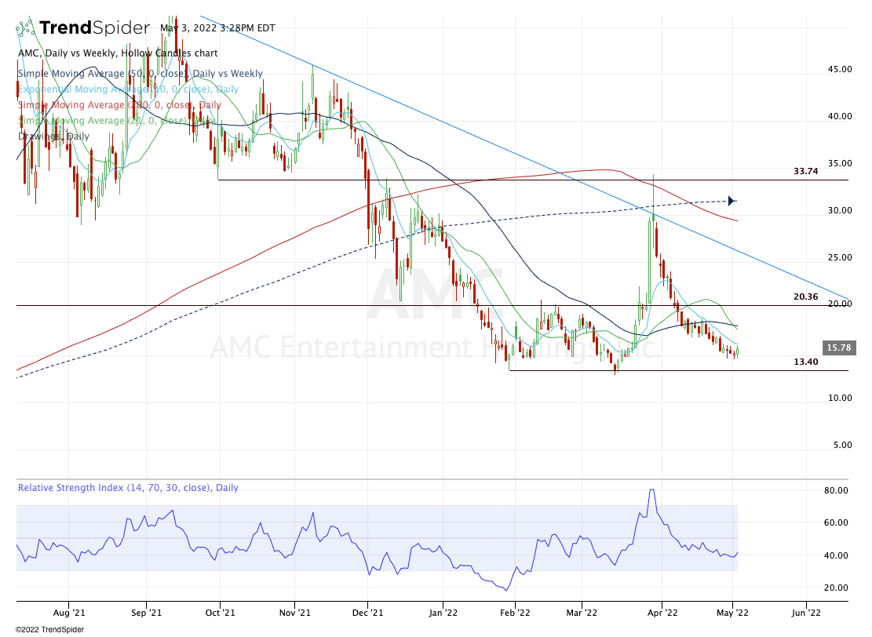
Task: Click the Apr '22 date axis label
Action: (x=662, y=613)
